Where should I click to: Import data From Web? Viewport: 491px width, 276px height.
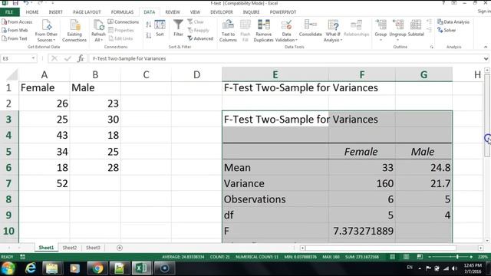tap(15, 31)
